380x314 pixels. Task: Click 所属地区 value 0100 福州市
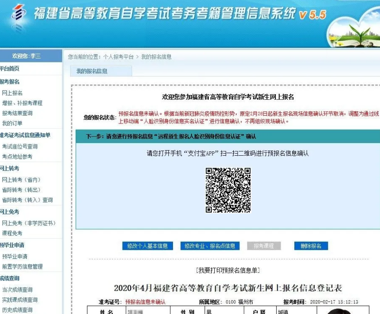tap(239, 302)
